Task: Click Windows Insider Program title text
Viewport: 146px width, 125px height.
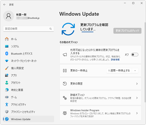Action: pyautogui.click(x=85, y=110)
